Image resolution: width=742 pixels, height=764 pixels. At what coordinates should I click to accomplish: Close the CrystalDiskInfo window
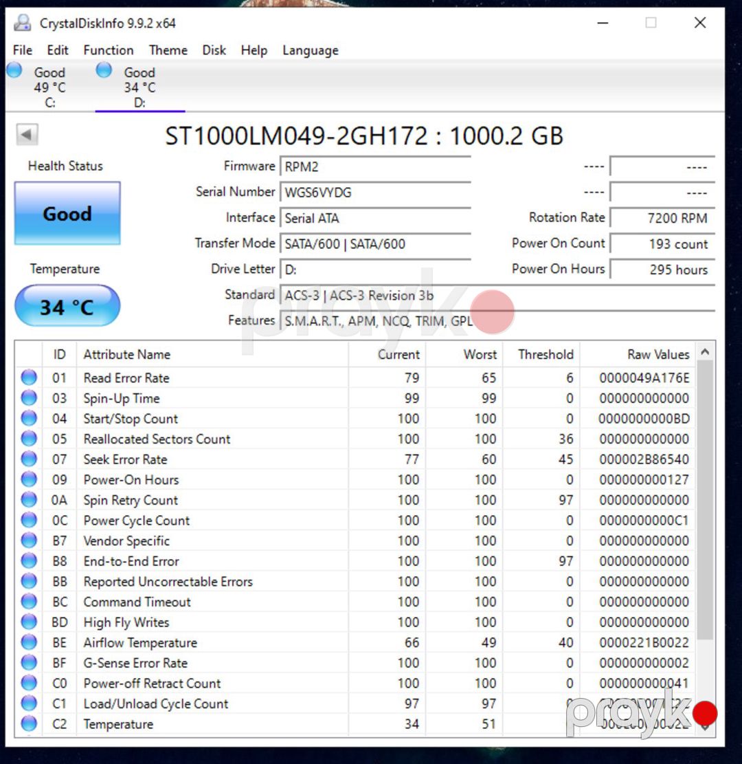[x=700, y=23]
